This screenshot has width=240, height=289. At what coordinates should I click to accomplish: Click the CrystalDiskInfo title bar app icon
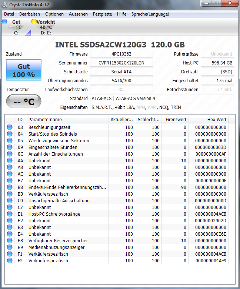(x=4, y=4)
